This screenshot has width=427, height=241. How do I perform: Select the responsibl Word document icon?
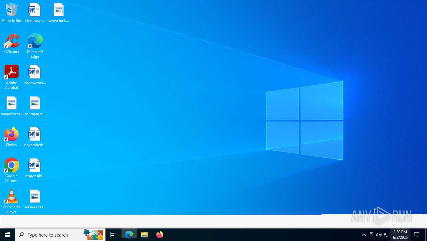coord(35,168)
